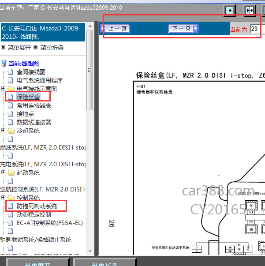The width and height of the screenshot is (265, 266).
Task: Click bottom bar 菜单展开 button
Action: tap(37, 262)
